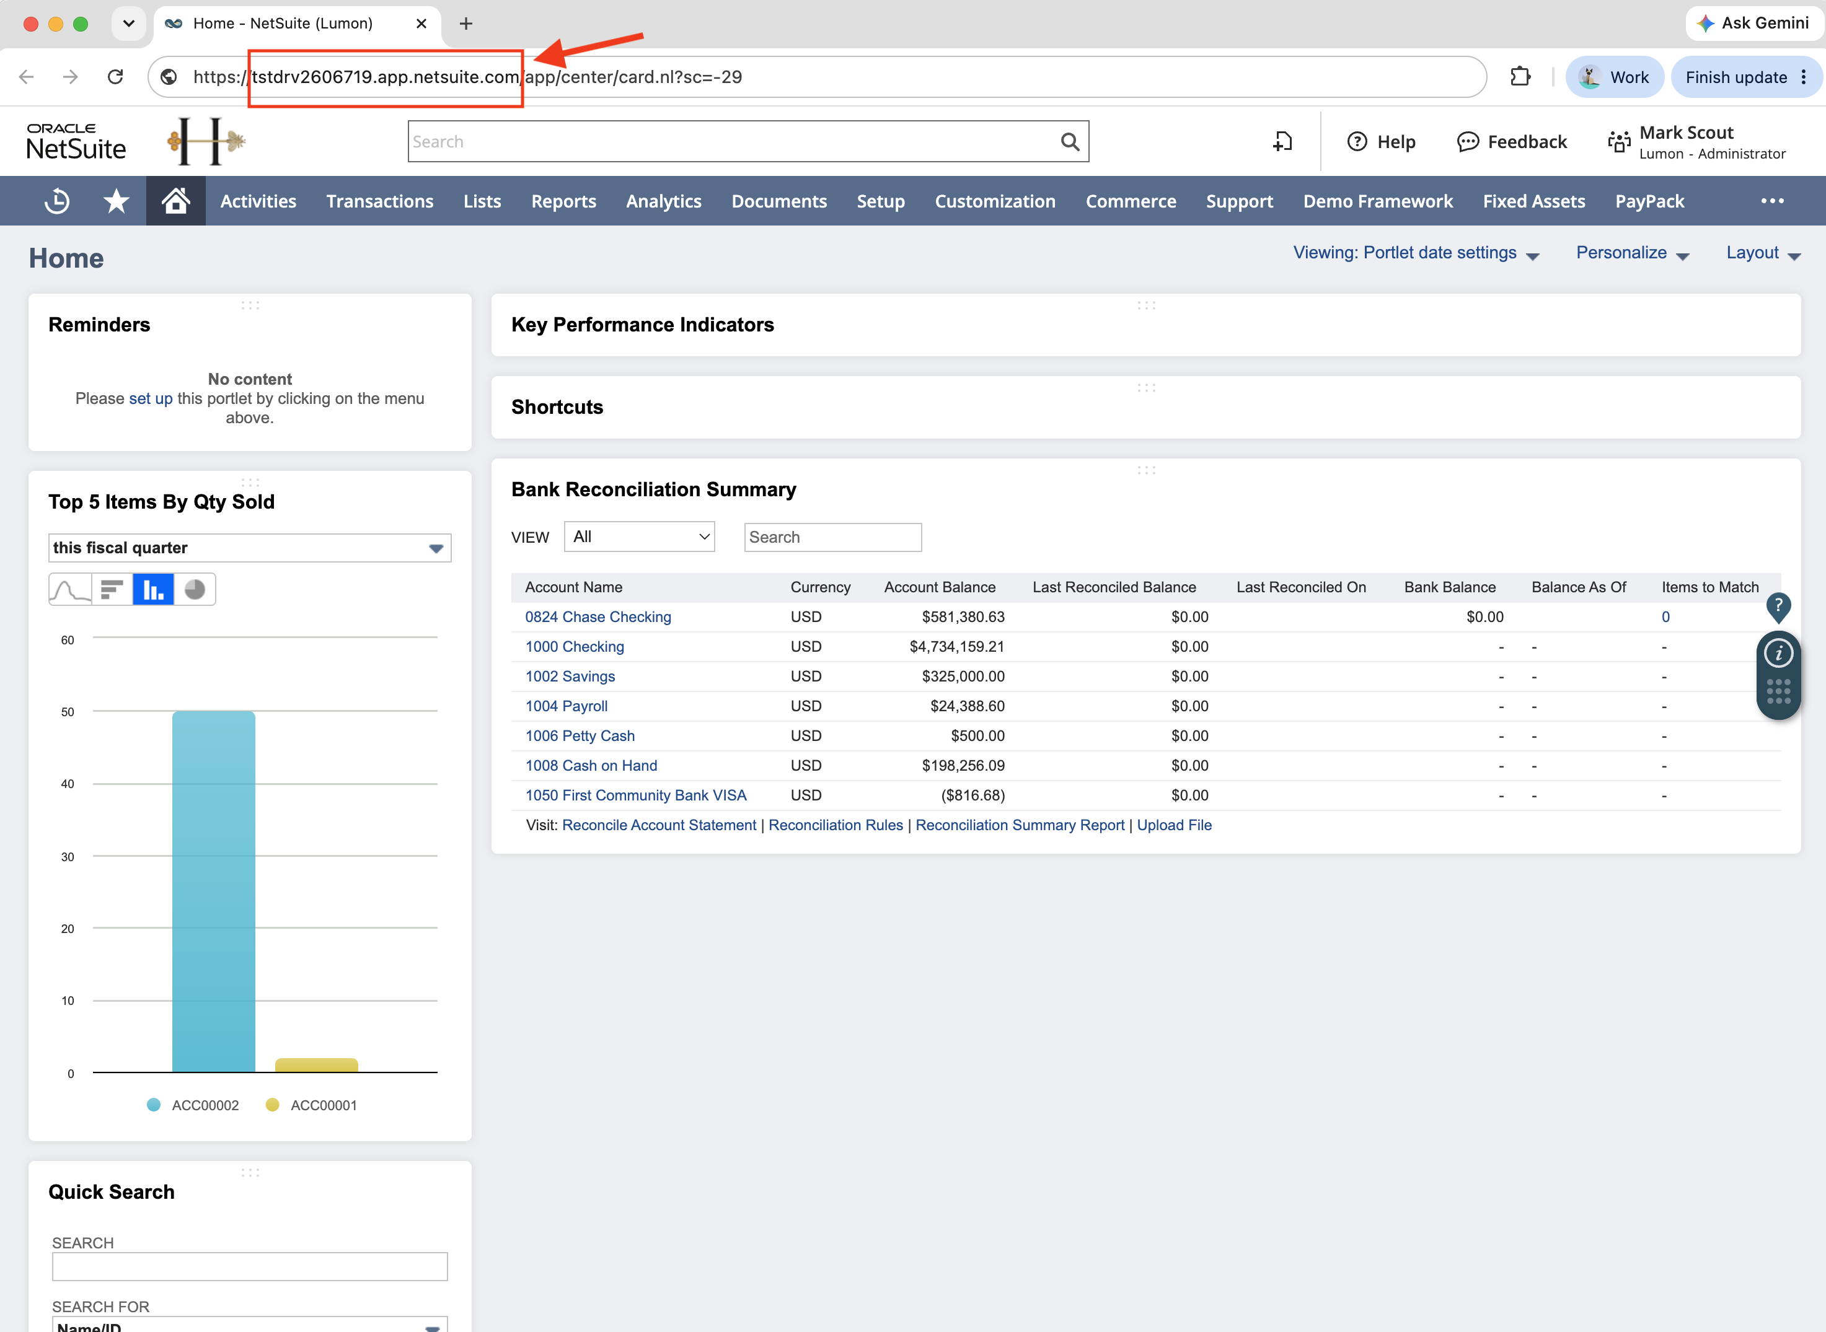Open the Shortcuts star icon
1826x1332 pixels.
point(116,201)
